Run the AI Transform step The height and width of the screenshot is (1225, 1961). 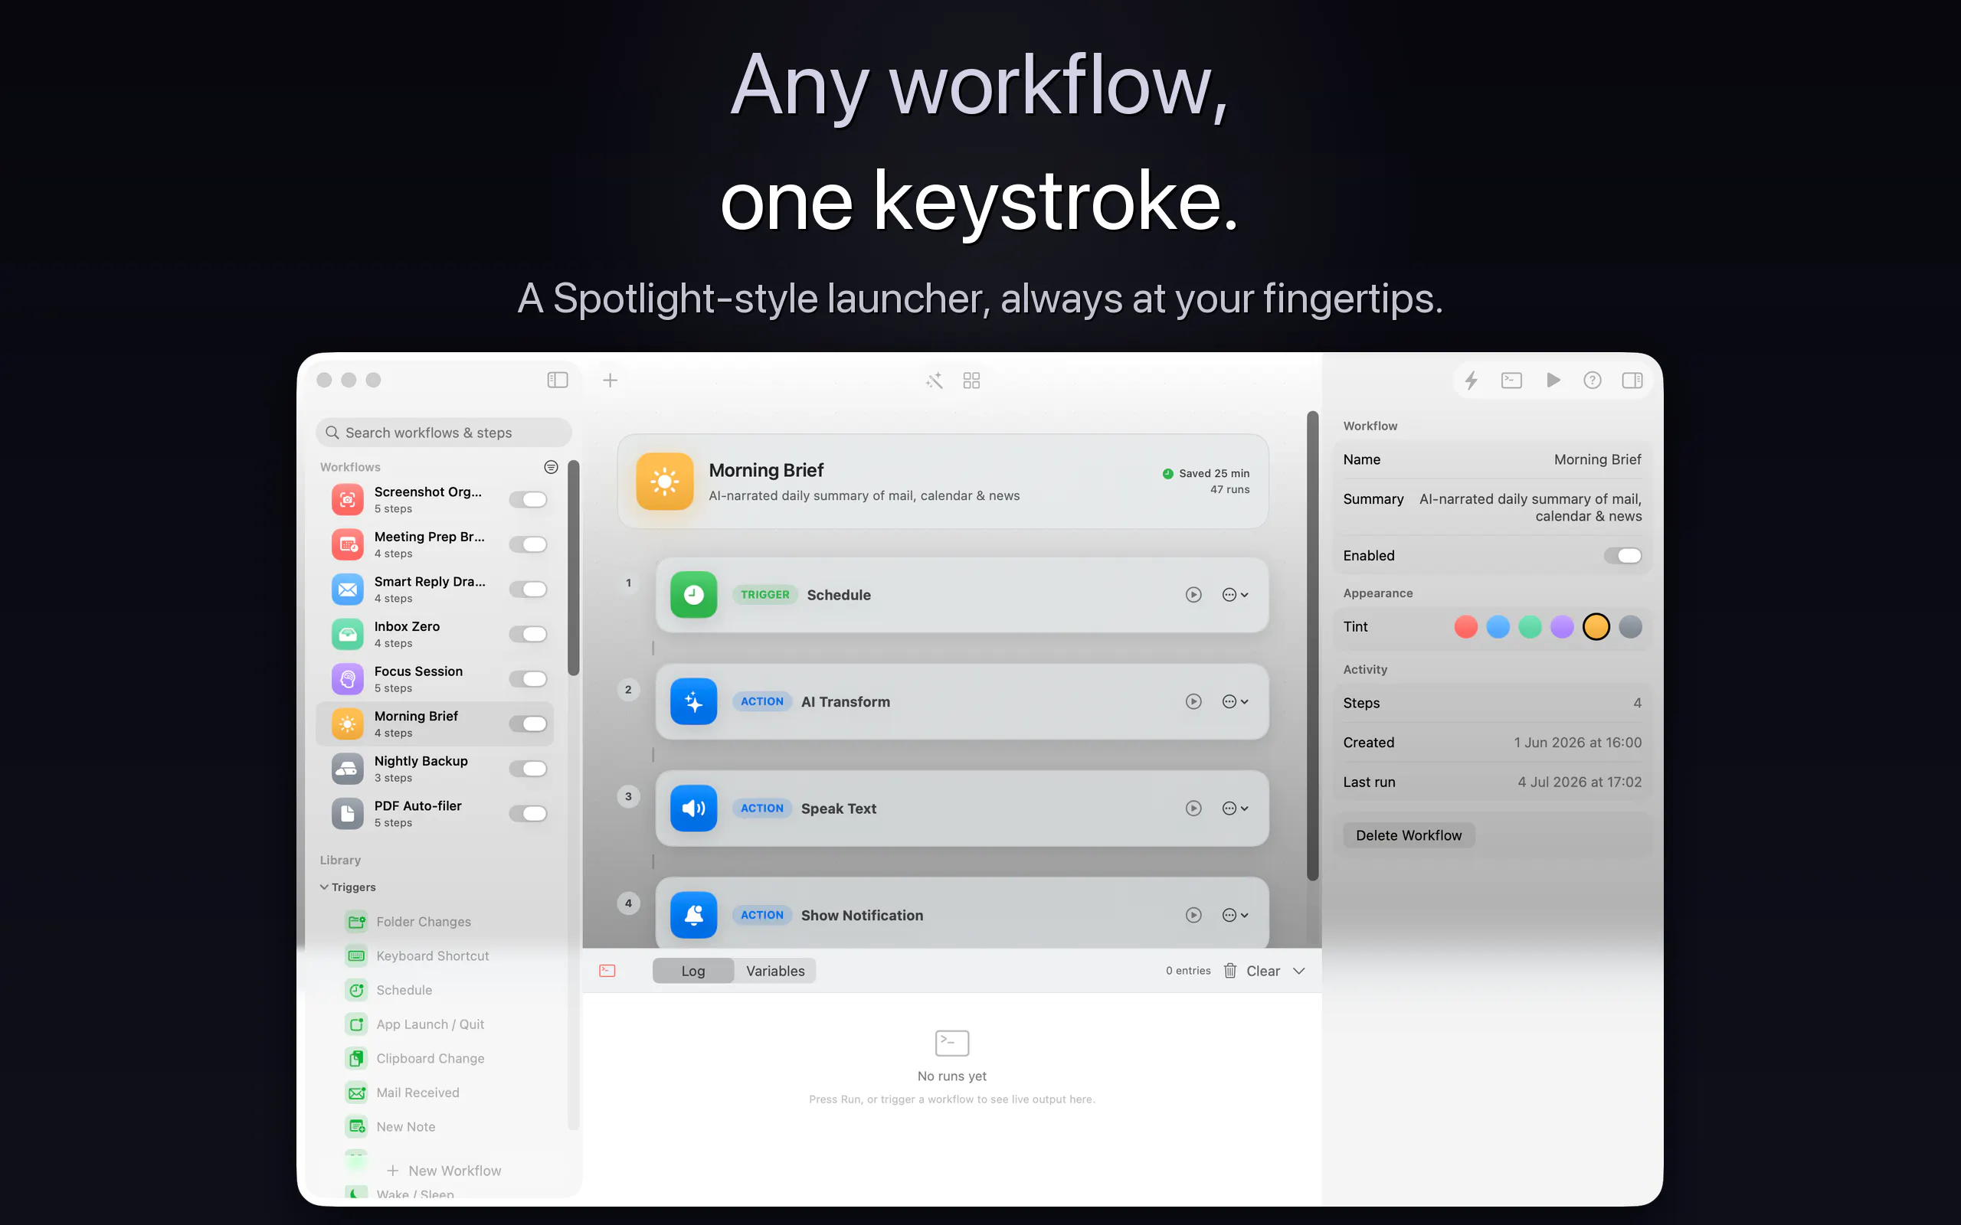coord(1193,701)
